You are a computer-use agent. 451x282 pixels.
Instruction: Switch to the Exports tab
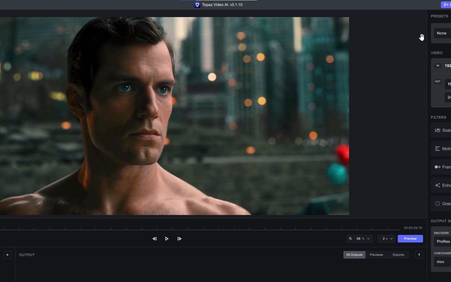pyautogui.click(x=398, y=255)
